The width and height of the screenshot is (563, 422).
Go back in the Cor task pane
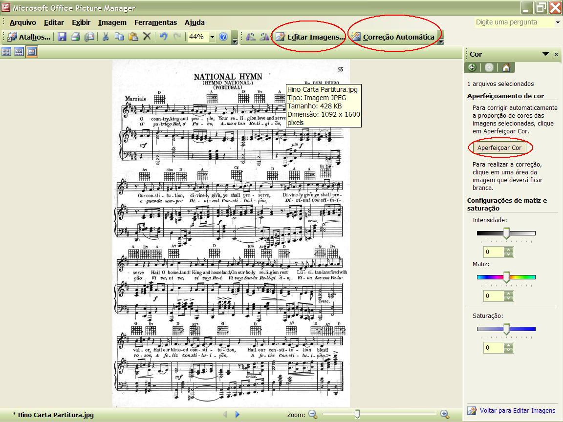tap(472, 67)
